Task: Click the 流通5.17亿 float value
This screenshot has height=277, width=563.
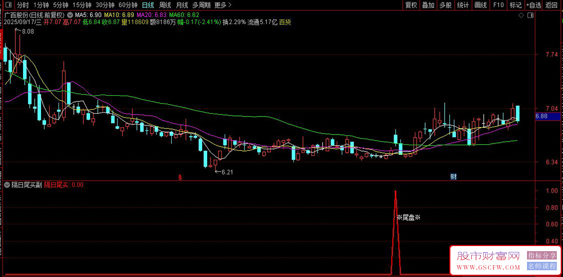Action: coord(262,22)
